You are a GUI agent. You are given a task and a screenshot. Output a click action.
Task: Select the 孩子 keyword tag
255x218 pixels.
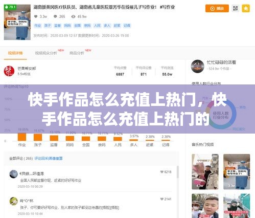[48, 26]
